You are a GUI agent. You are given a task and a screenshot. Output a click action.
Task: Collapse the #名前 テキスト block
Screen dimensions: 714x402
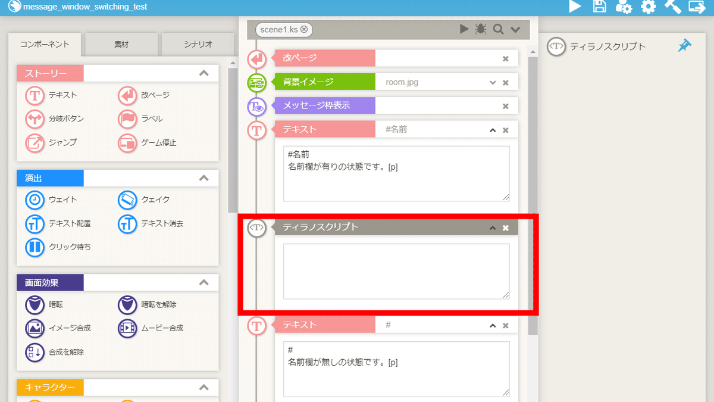point(493,130)
